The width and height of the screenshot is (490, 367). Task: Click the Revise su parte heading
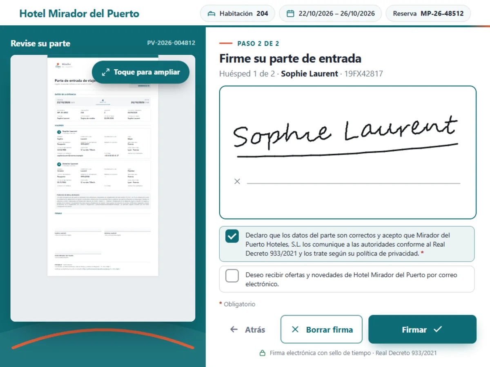(x=40, y=44)
